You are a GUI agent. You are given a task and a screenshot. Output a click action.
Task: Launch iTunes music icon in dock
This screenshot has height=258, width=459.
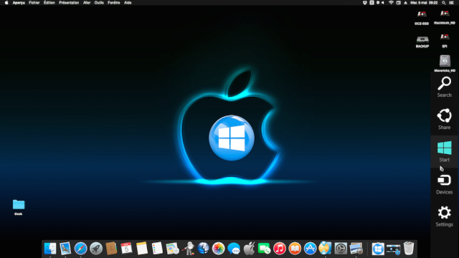pyautogui.click(x=279, y=249)
